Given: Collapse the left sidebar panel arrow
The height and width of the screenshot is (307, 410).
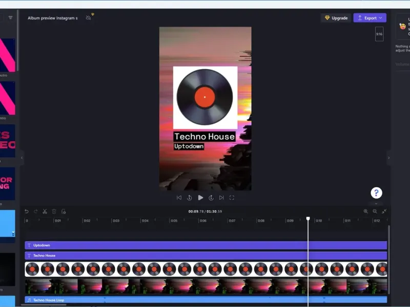Looking at the screenshot, I should pyautogui.click(x=22, y=158).
